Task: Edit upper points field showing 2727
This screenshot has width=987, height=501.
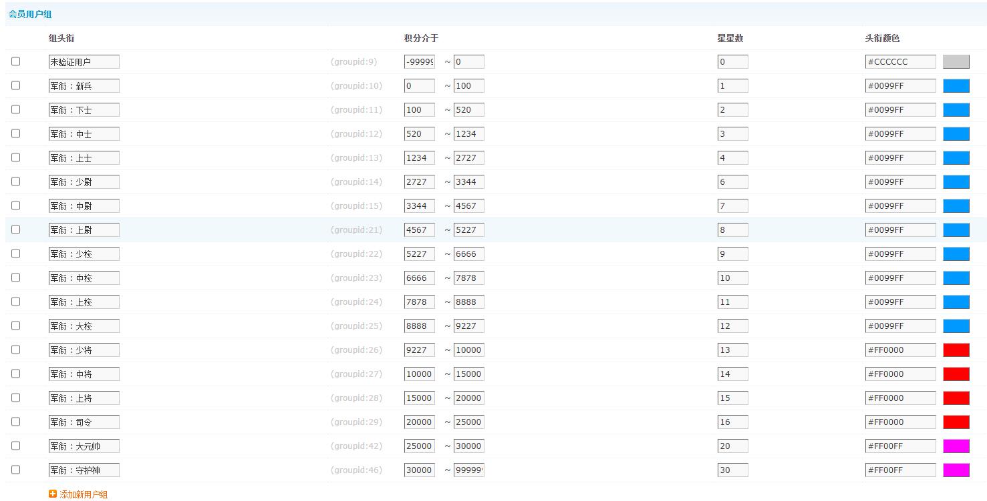Action: coord(469,157)
